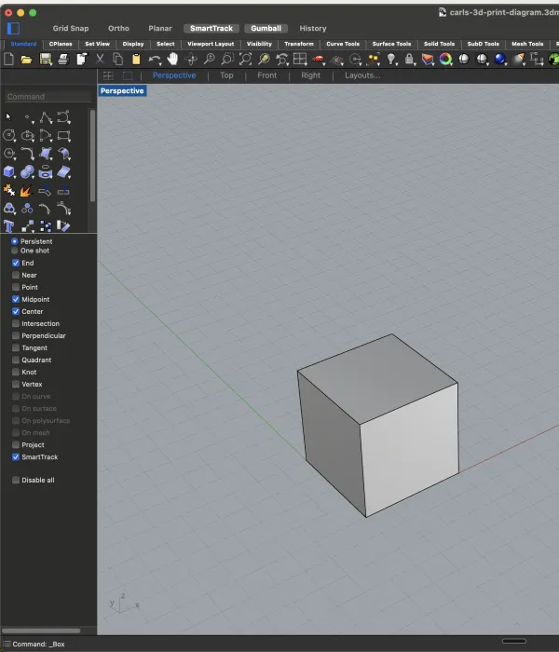Image resolution: width=559 pixels, height=652 pixels.
Task: Toggle the History button
Action: pos(313,28)
